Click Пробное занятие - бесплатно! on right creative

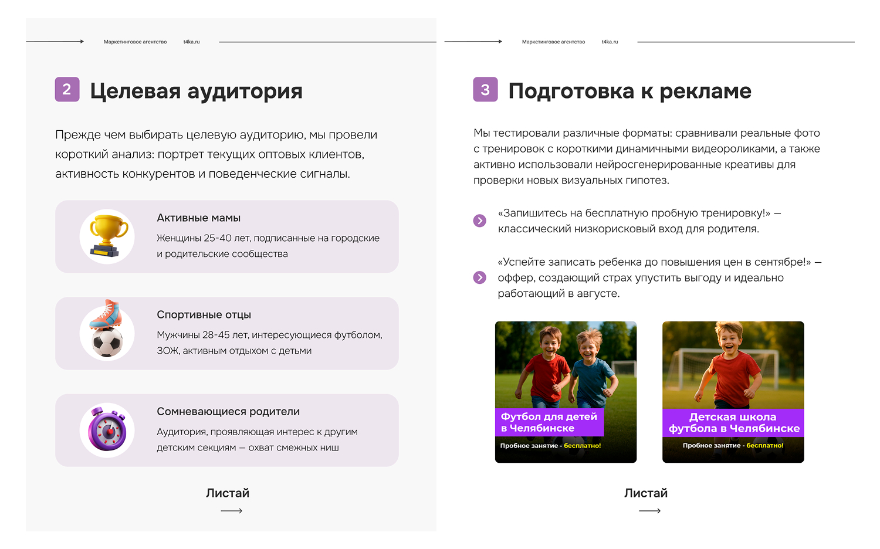coord(733,446)
